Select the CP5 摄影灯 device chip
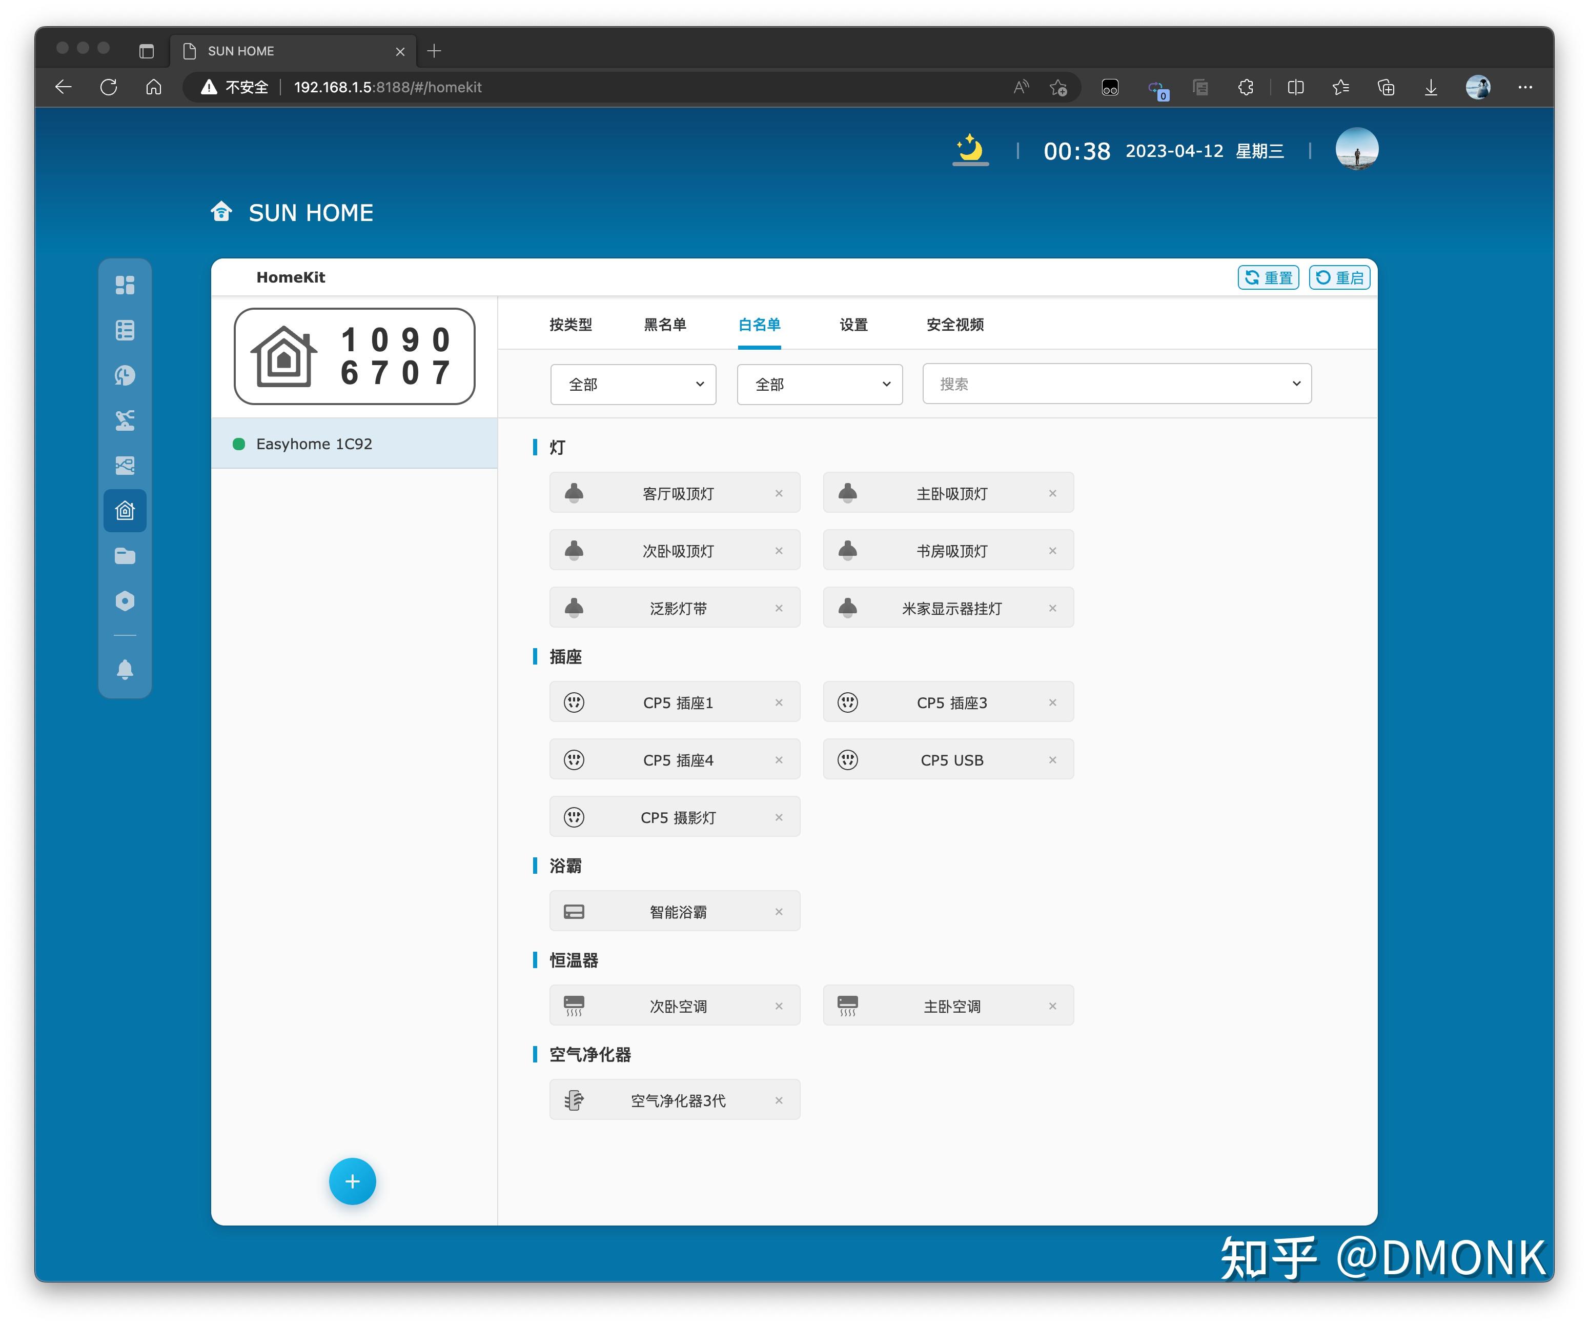1589x1325 pixels. 675,817
